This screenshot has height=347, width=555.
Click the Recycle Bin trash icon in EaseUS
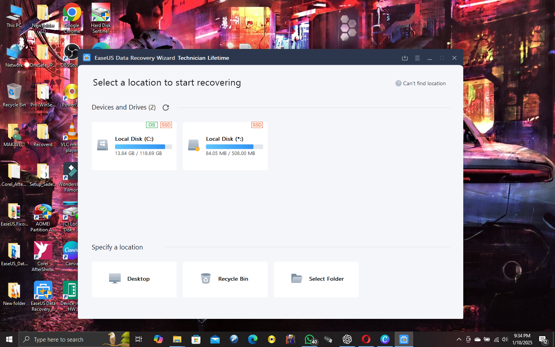206,278
